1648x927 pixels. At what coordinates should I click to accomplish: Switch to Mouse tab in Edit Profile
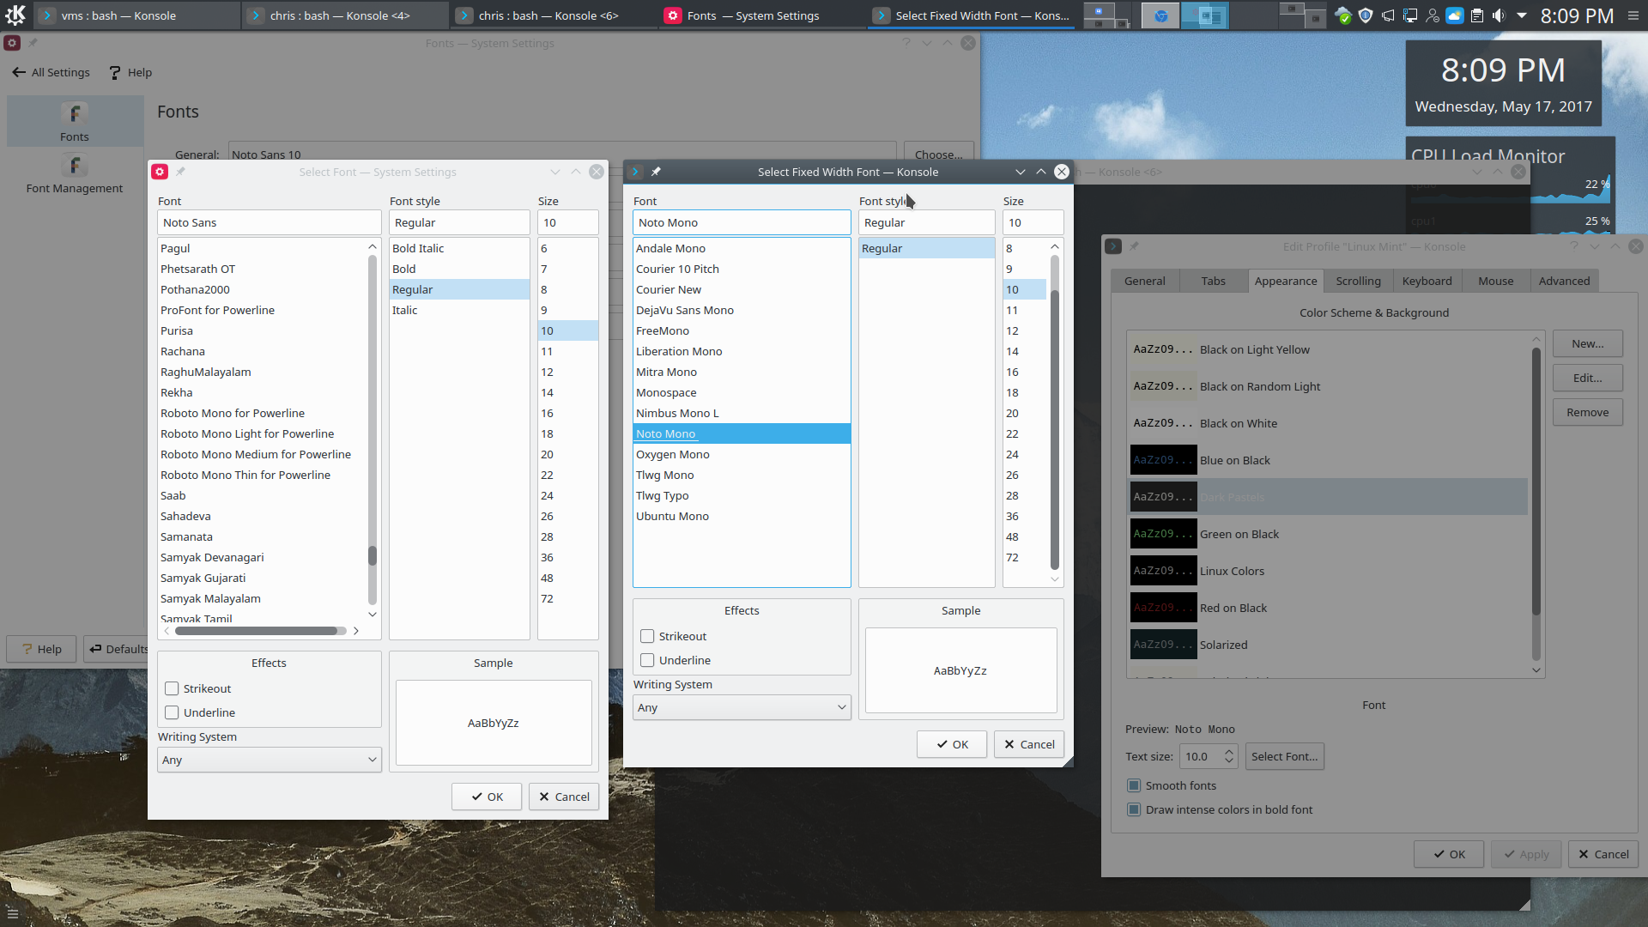pyautogui.click(x=1495, y=281)
